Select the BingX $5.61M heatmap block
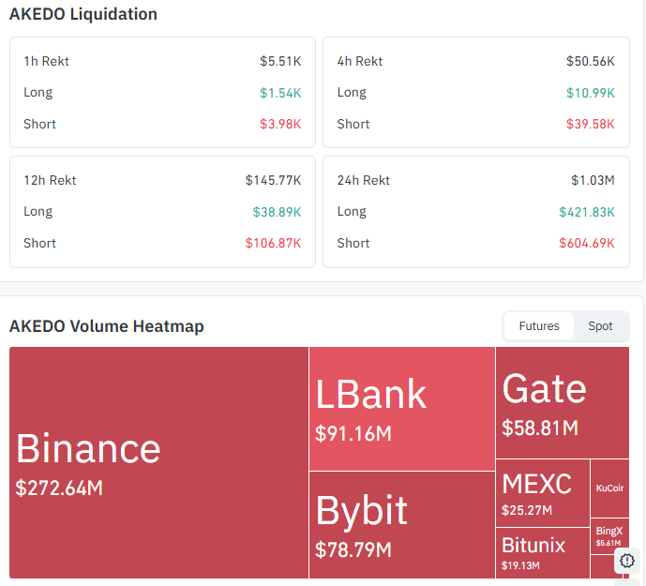 coord(609,536)
